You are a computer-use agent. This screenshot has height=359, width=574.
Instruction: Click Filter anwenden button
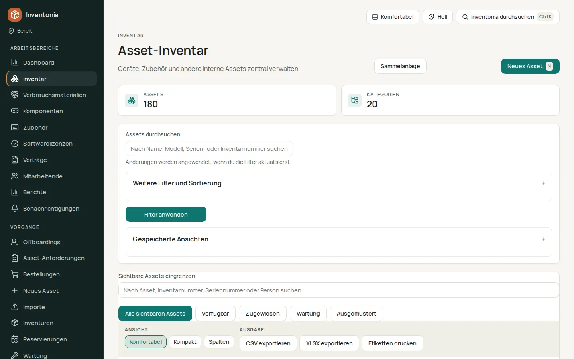[166, 214]
